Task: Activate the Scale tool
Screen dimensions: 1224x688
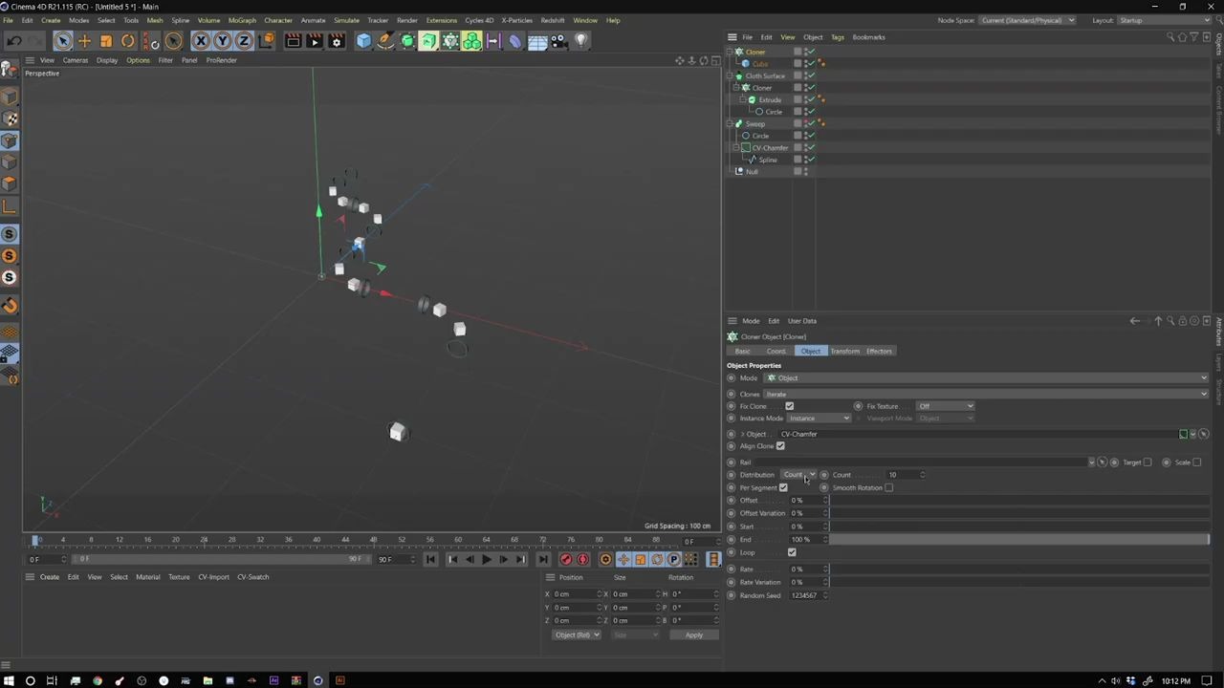Action: point(106,41)
